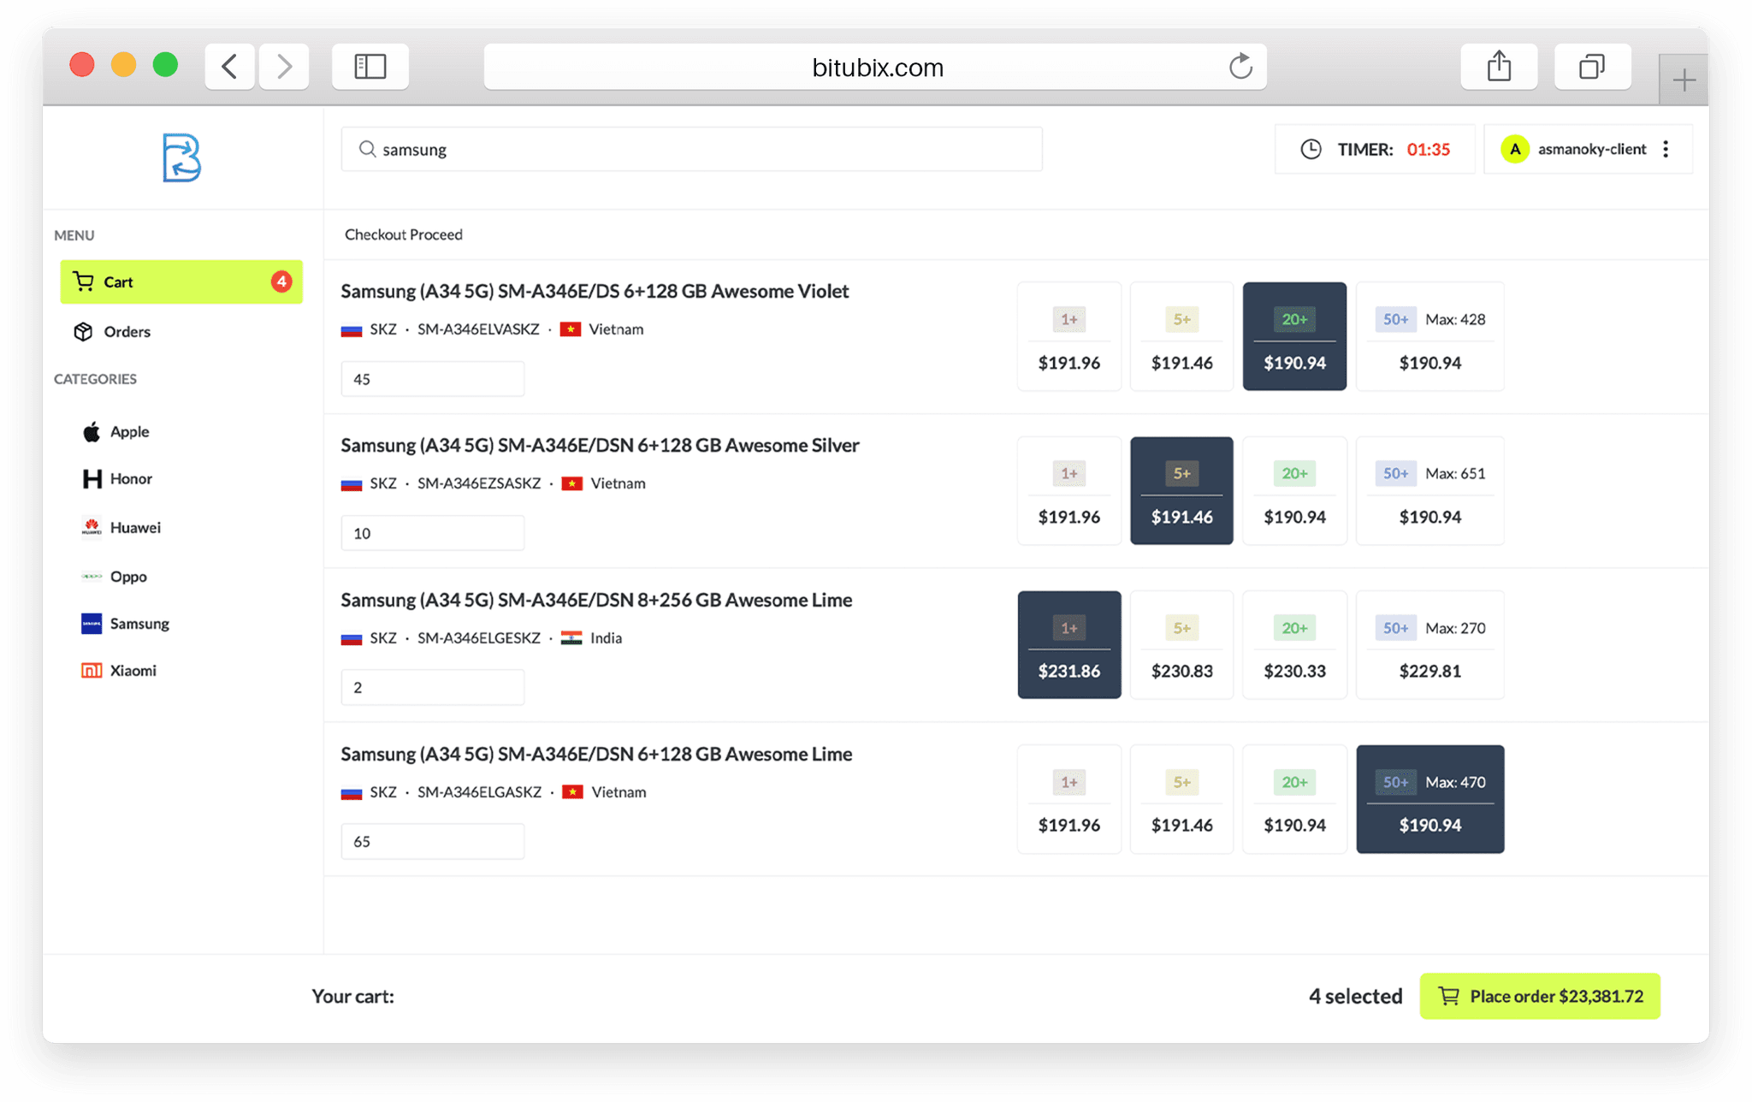The image size is (1752, 1102).
Task: Select 1+ tier $231.86 for Awesome Lime 8+256
Action: coord(1069,644)
